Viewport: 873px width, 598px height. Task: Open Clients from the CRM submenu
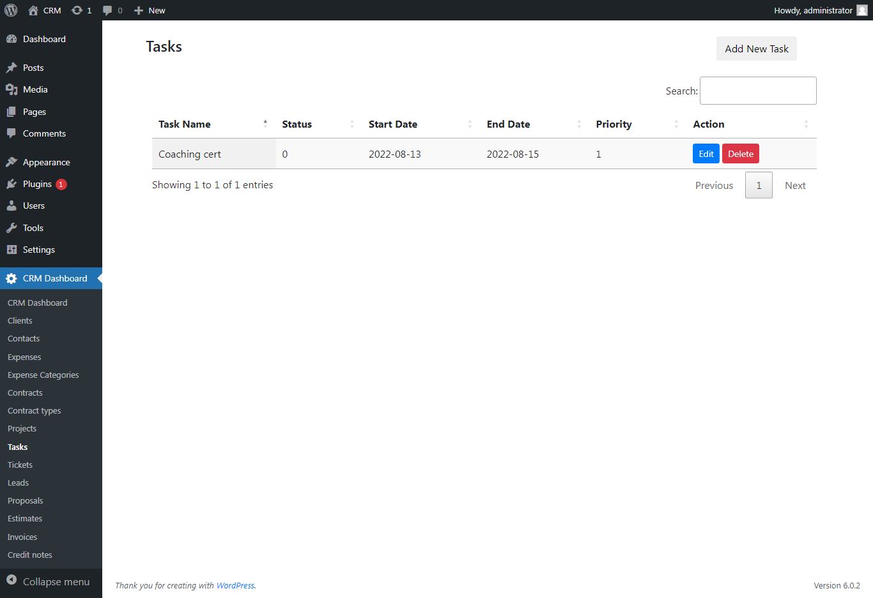[x=20, y=320]
